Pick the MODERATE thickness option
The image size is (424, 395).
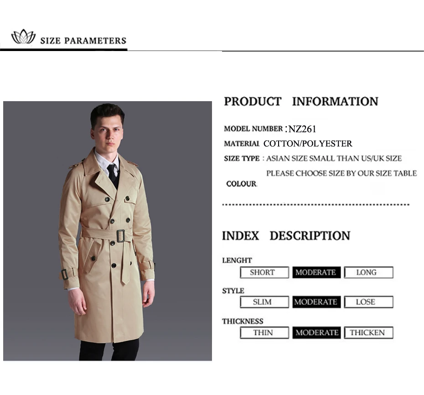click(x=316, y=333)
